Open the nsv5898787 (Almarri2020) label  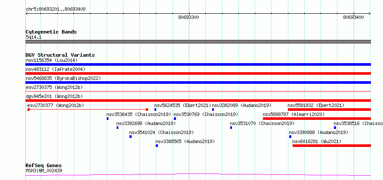(x=293, y=114)
